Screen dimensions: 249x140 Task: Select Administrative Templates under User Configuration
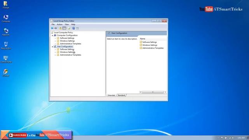[70, 55]
